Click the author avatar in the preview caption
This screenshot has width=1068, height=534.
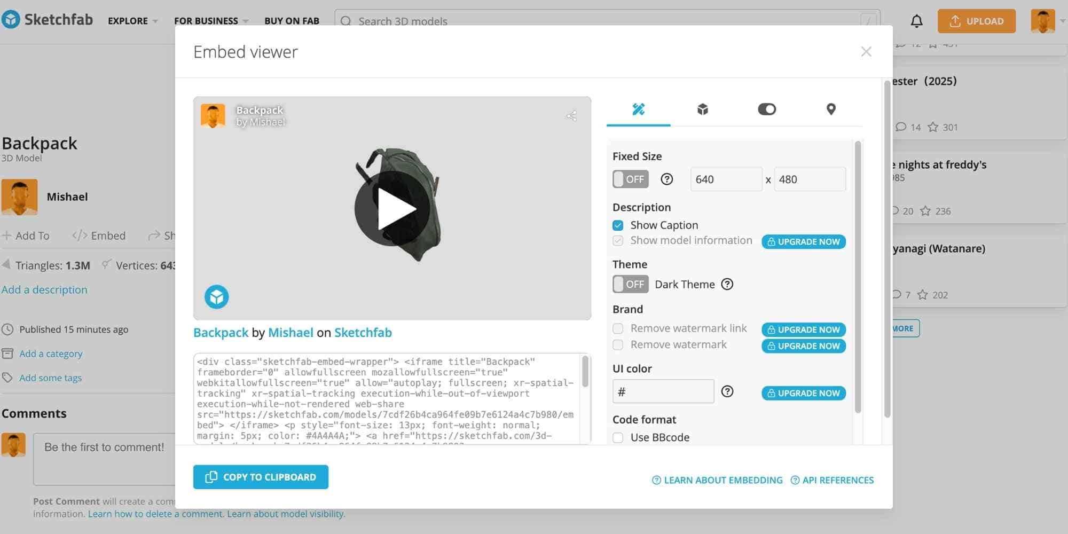click(213, 116)
